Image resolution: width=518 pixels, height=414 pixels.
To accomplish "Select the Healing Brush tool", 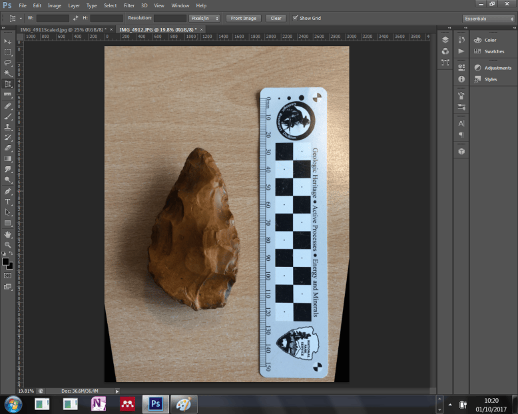I will pyautogui.click(x=7, y=106).
